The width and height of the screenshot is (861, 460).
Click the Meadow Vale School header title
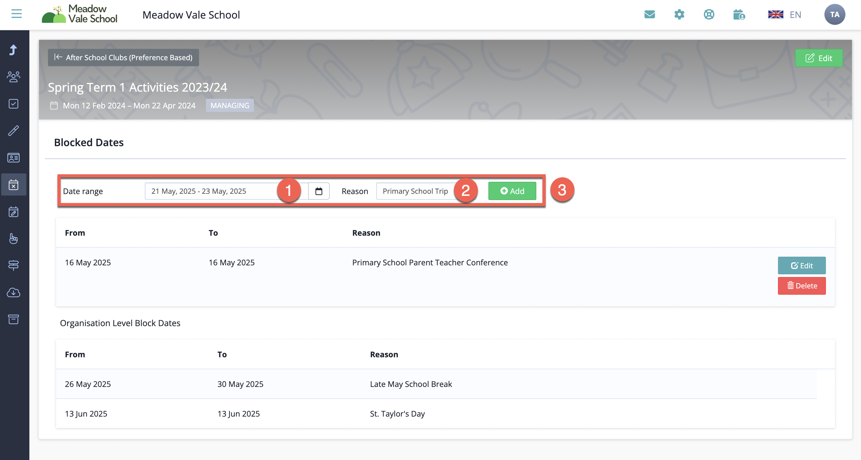tap(191, 15)
